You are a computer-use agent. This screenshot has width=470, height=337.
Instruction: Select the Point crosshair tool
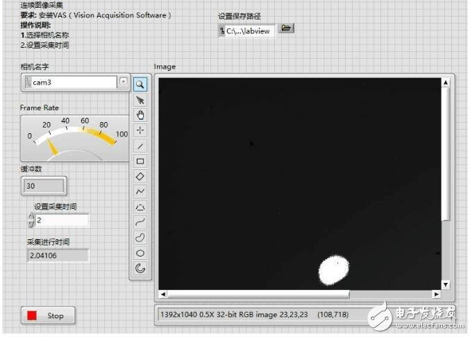click(140, 130)
